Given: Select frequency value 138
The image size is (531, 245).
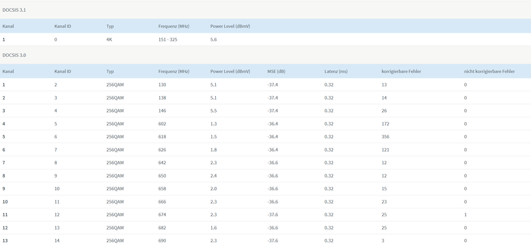Looking at the screenshot, I should pyautogui.click(x=162, y=98).
